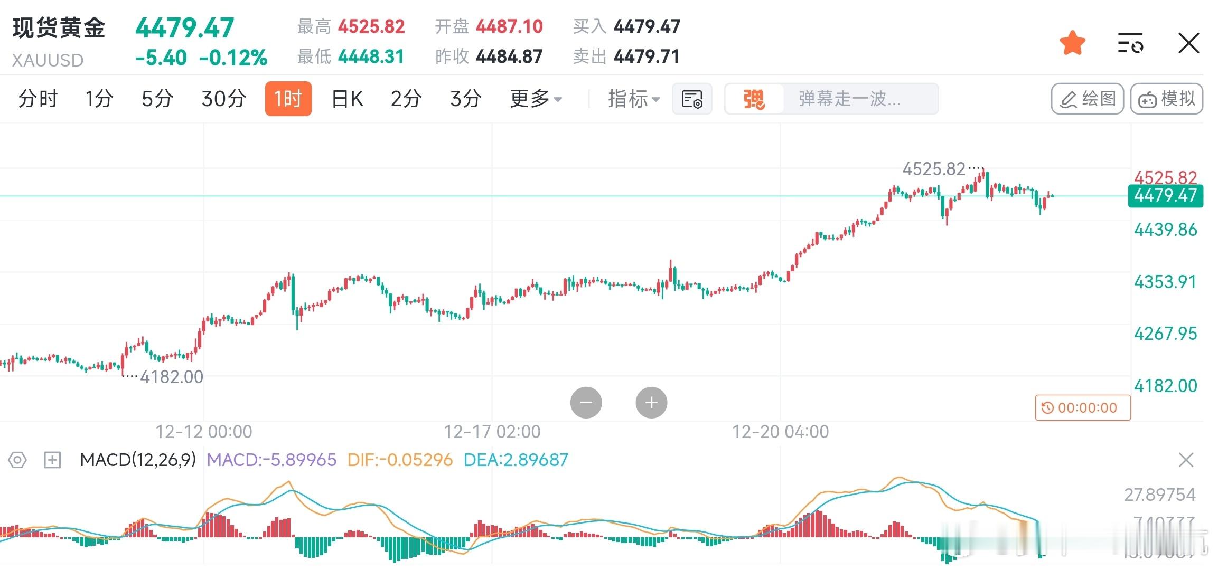
Task: Zoom in using the plus icon on chart
Action: 651,402
